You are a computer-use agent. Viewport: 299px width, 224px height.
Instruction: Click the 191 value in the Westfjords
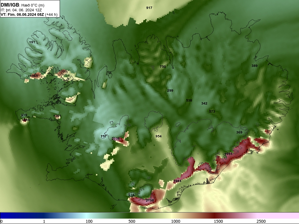click(x=32, y=42)
